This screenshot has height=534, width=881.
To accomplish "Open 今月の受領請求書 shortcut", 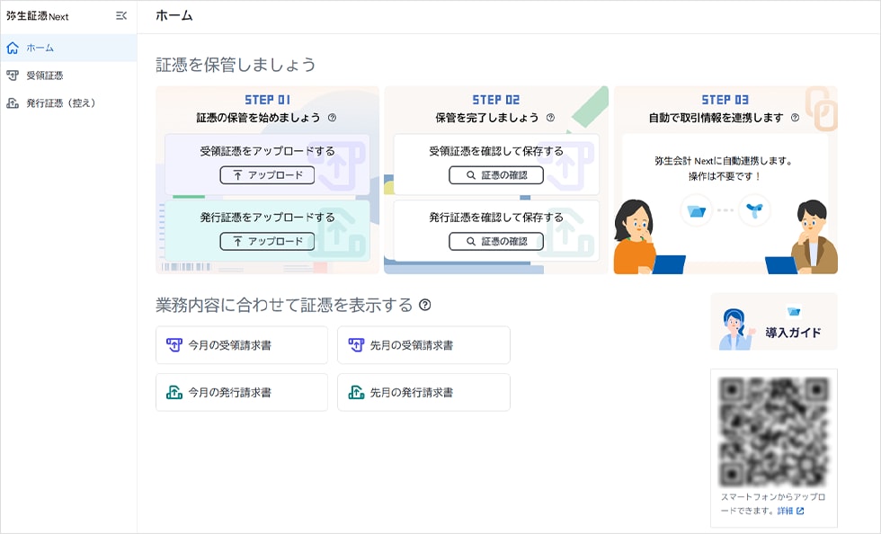I will tap(241, 345).
